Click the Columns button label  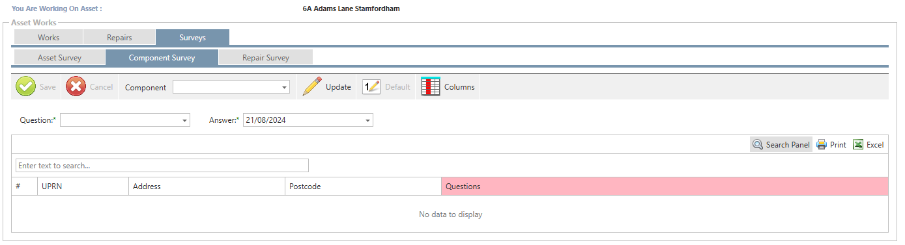tap(459, 87)
